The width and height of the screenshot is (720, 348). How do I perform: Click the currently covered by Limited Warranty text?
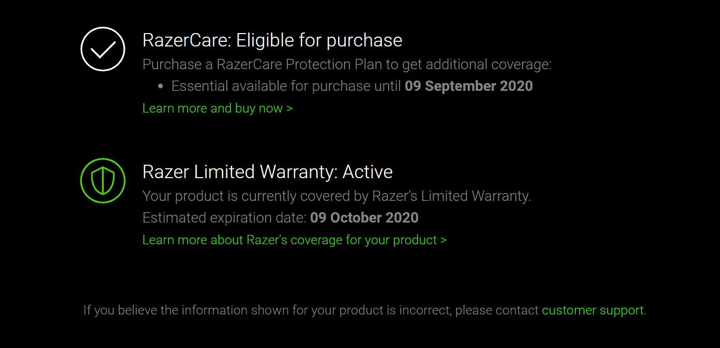coord(337,196)
